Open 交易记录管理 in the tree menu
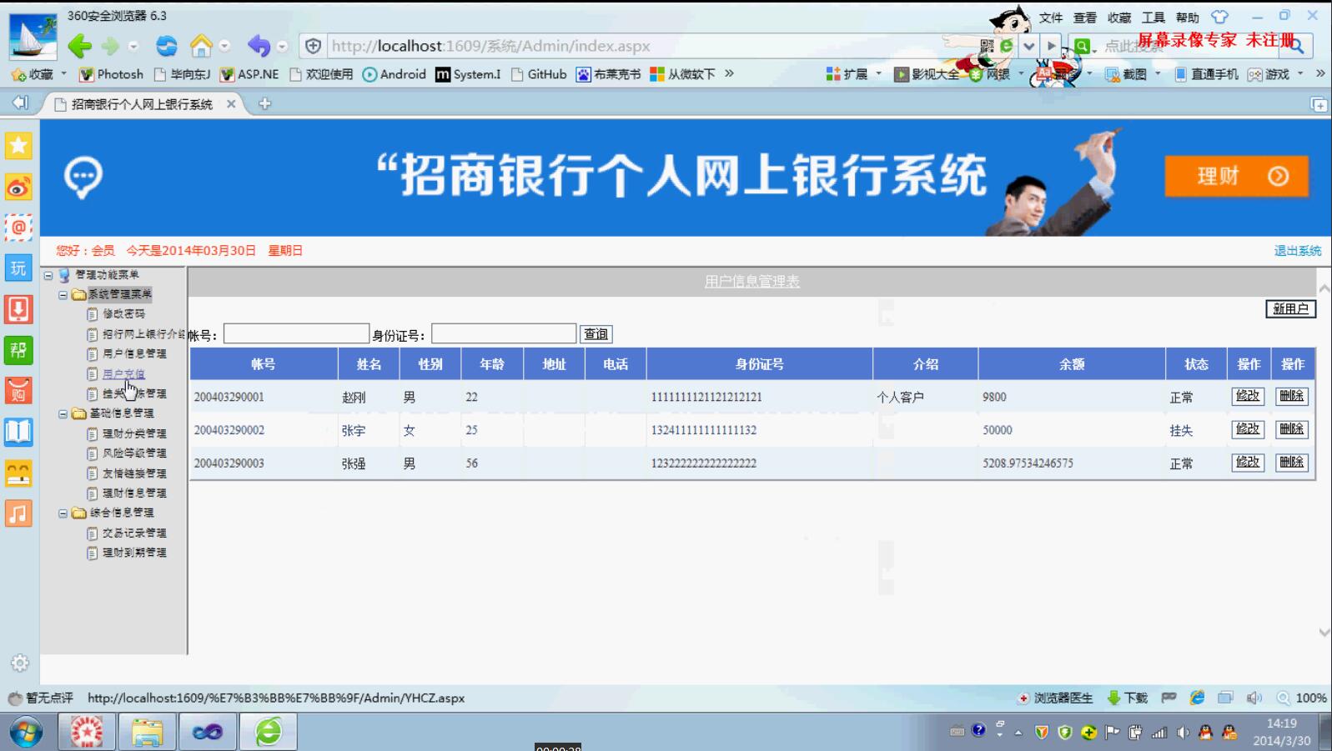This screenshot has width=1332, height=751. (134, 533)
